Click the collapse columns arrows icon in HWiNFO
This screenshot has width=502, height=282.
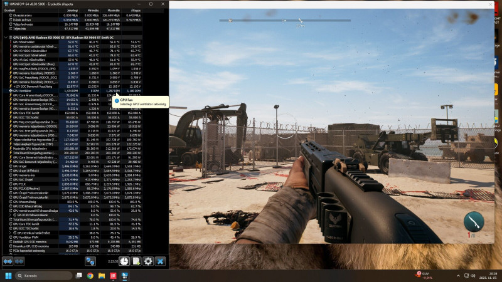[19, 261]
